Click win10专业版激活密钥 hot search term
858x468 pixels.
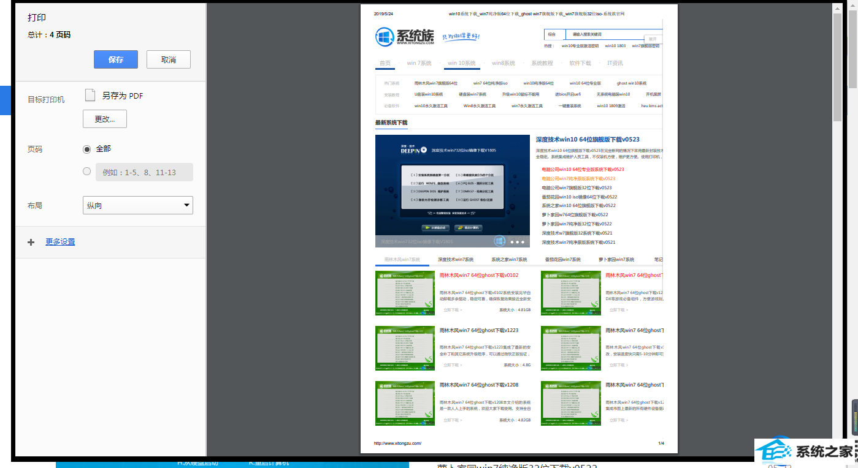click(x=580, y=45)
